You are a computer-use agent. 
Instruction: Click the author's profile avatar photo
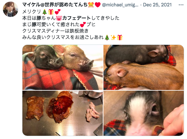tap(10, 9)
